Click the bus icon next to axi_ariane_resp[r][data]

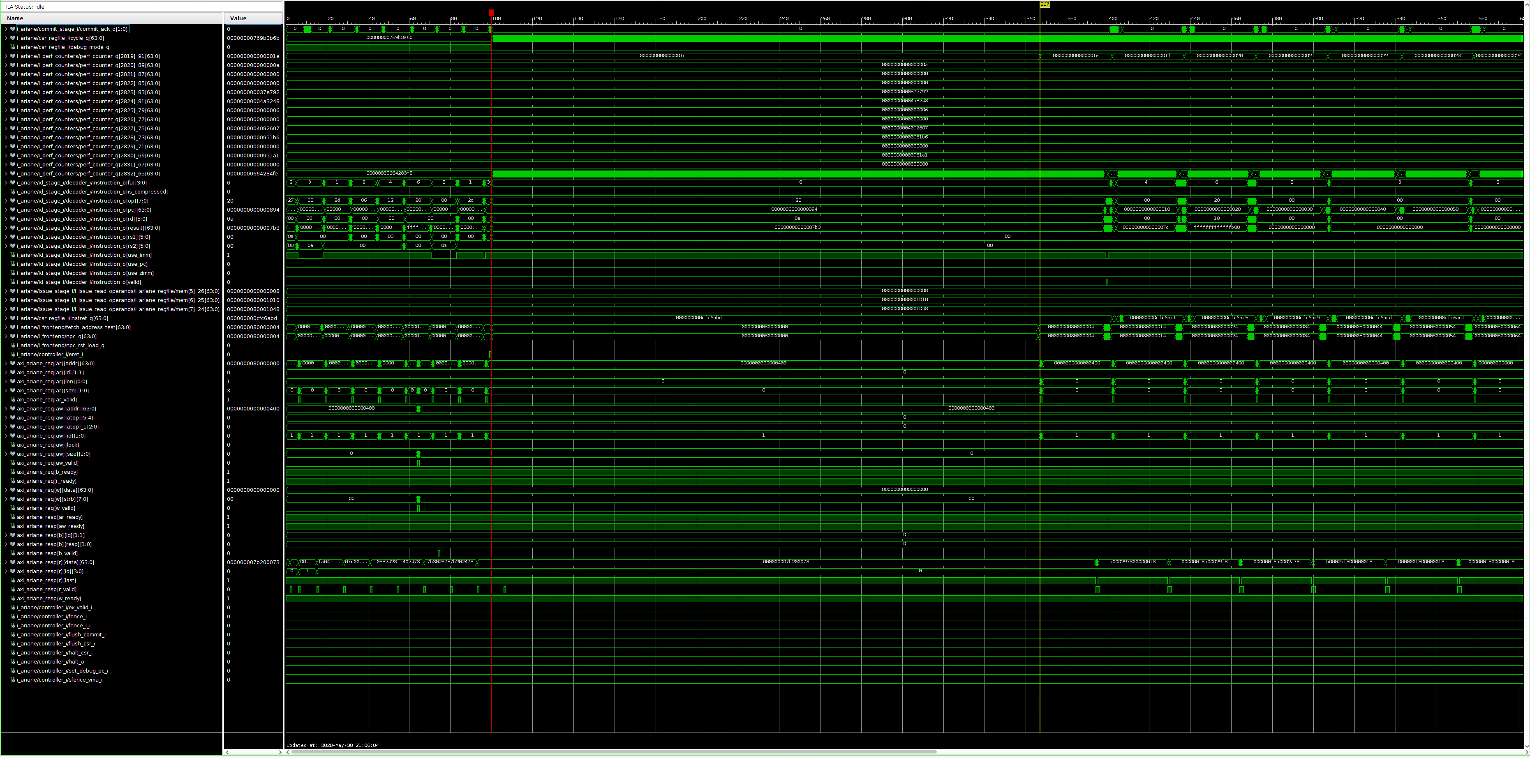click(12, 562)
